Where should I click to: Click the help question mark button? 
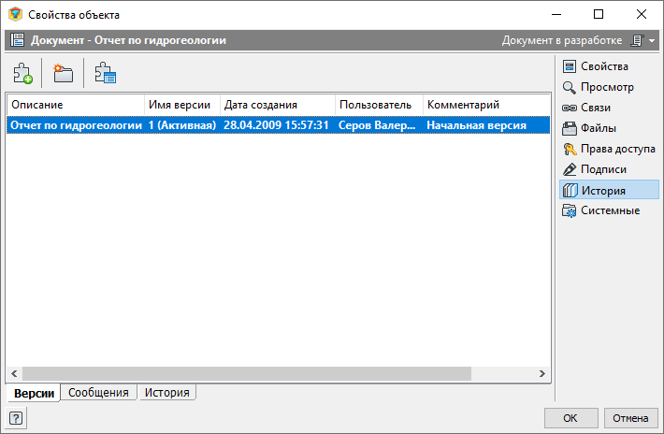16,417
